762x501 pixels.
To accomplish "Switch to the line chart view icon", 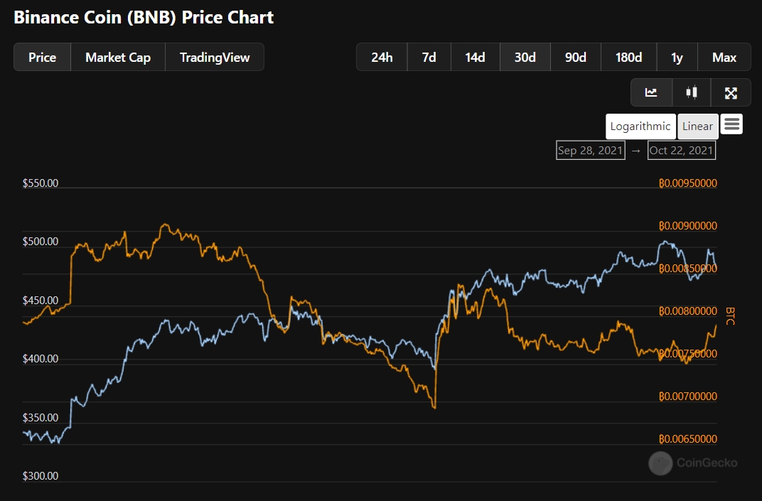I will [651, 92].
